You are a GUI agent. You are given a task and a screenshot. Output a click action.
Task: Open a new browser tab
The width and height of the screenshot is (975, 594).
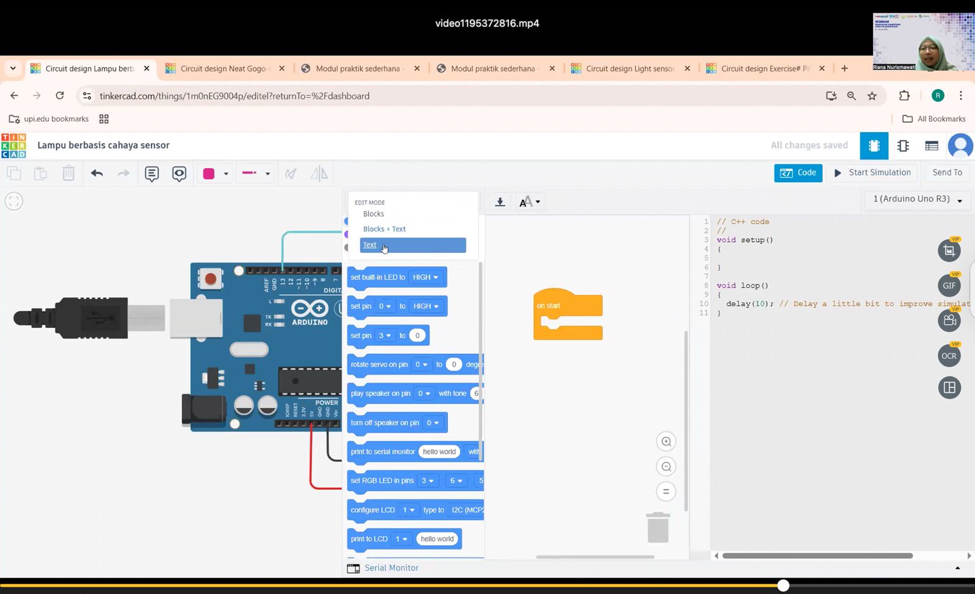[x=845, y=69]
